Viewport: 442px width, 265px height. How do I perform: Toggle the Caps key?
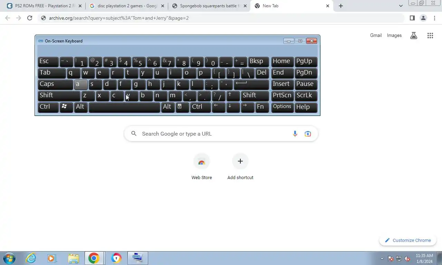tap(55, 85)
